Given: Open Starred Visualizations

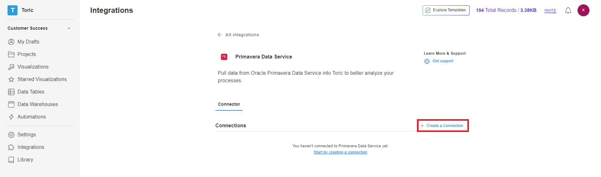Looking at the screenshot, I should (x=42, y=79).
